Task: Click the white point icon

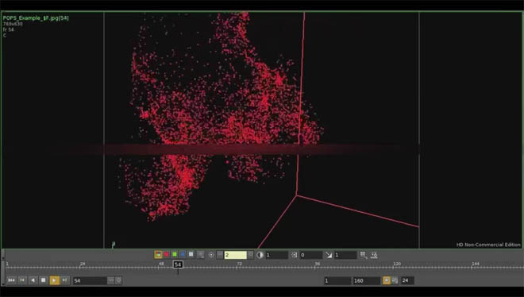Action: click(329, 255)
